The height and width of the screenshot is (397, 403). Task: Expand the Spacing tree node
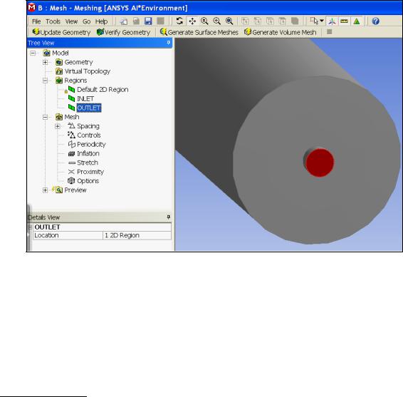[58, 126]
